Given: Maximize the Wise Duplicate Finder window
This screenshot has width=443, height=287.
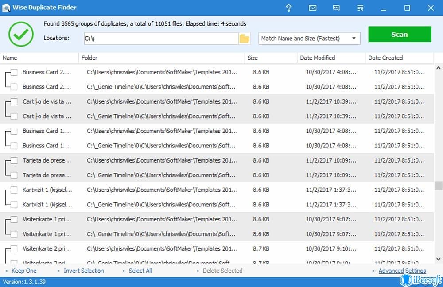Looking at the screenshot, I should click(407, 8).
